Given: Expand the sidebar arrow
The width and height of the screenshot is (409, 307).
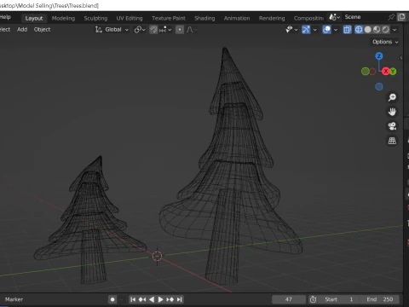Looking at the screenshot, I should pos(401,57).
